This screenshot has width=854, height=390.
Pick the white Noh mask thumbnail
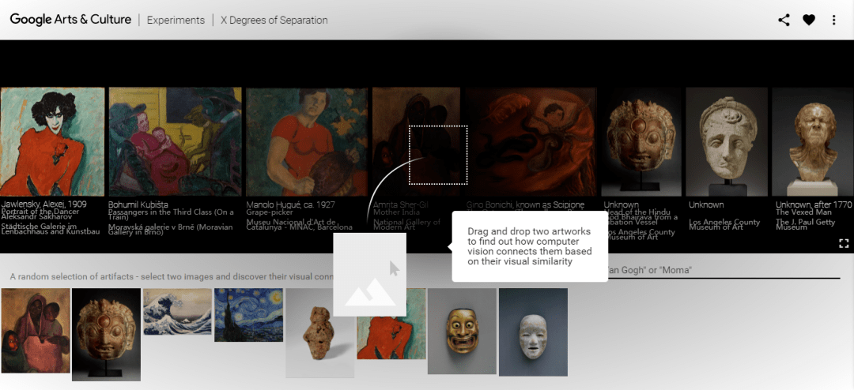(x=533, y=332)
